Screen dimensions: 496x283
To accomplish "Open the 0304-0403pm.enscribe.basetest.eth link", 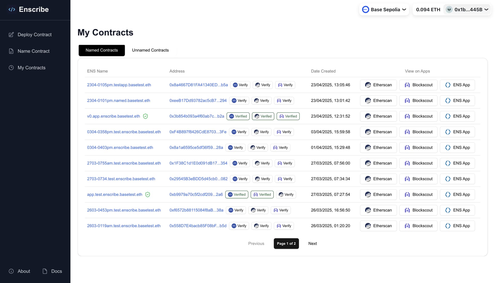I will click(120, 148).
